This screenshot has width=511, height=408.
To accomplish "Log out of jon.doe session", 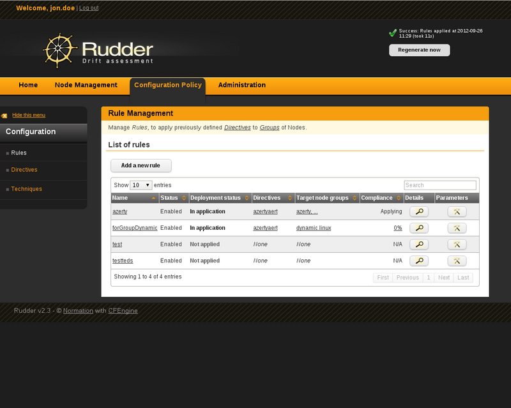I will coord(89,8).
